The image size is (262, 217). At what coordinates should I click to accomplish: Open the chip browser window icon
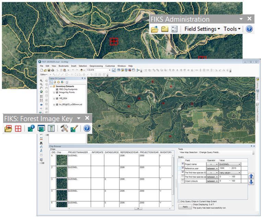41,128
